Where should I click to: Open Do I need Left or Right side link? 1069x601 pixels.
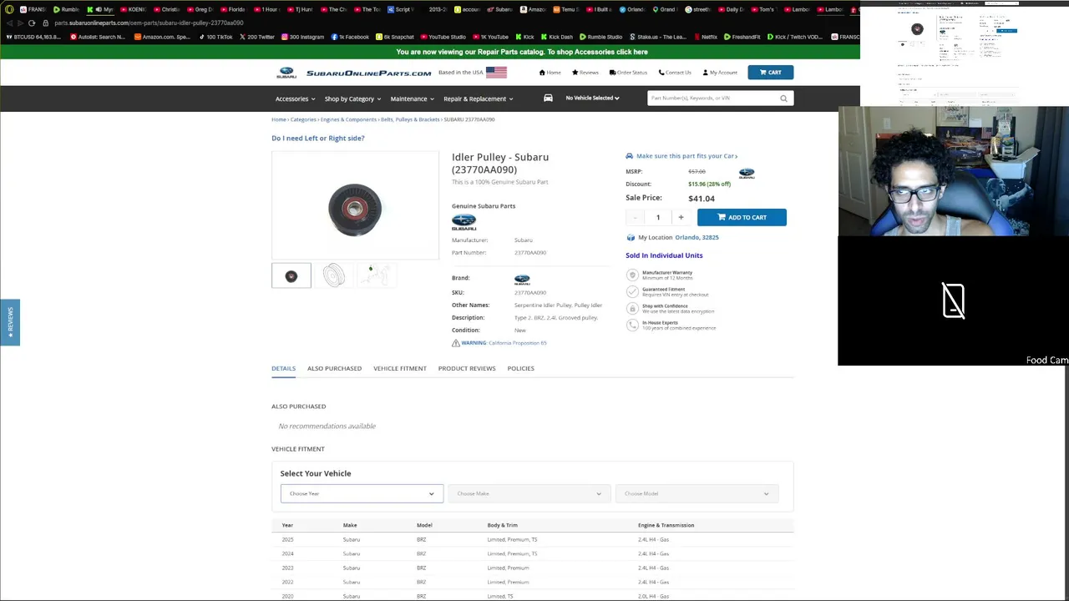pyautogui.click(x=317, y=138)
